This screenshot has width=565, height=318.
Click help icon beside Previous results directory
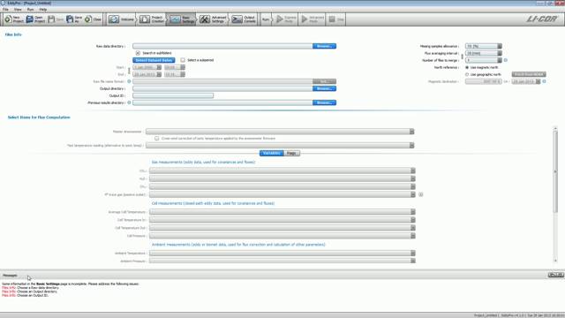pyautogui.click(x=129, y=102)
